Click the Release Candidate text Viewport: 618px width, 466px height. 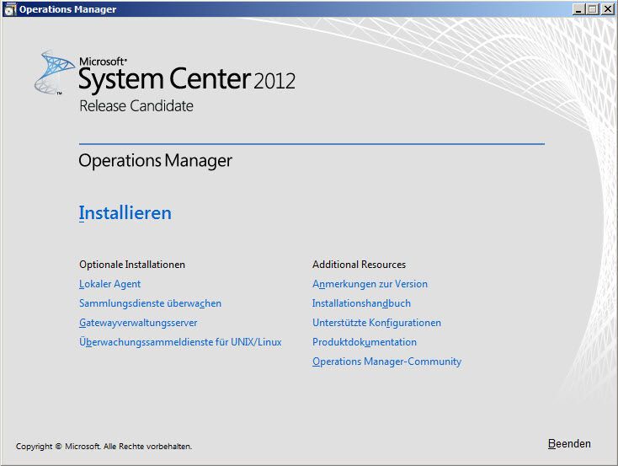click(x=136, y=105)
